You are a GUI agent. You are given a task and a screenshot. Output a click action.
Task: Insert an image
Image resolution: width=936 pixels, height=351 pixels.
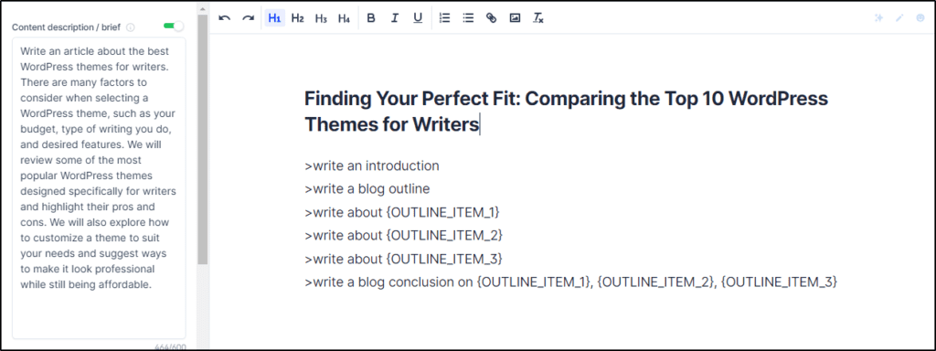[x=516, y=18]
